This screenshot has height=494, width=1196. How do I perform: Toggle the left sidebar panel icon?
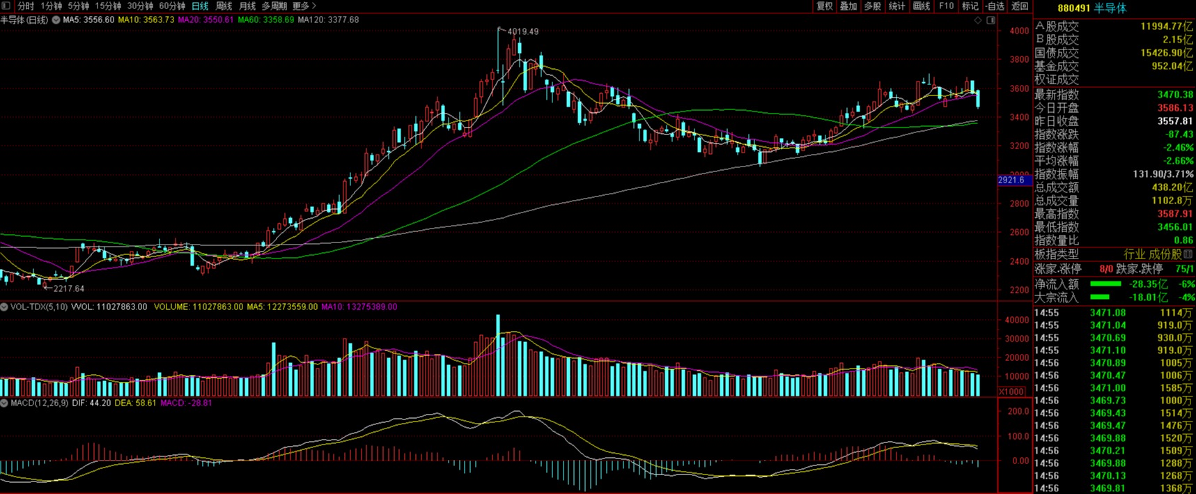pyautogui.click(x=6, y=6)
